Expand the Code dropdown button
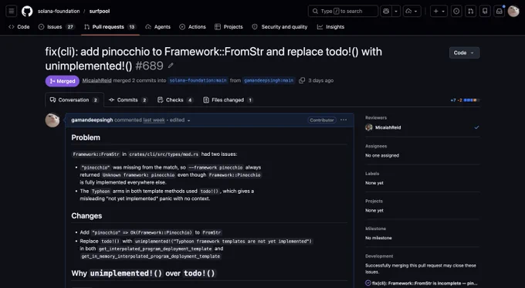525x288 pixels. (464, 53)
